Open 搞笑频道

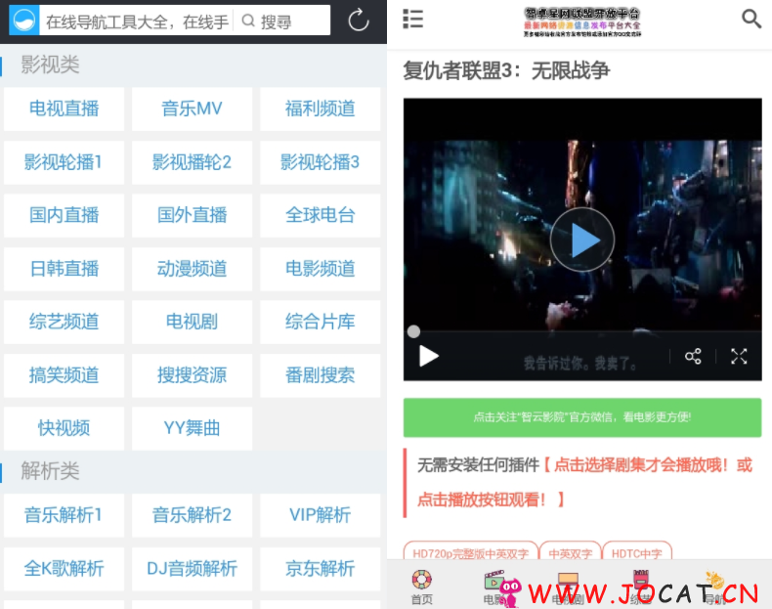click(x=64, y=375)
